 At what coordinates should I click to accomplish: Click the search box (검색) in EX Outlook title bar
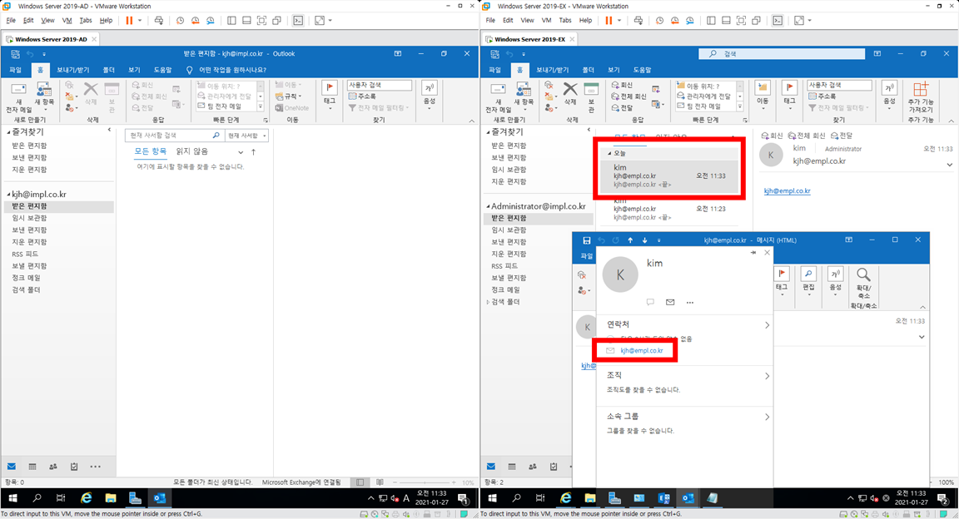pos(782,54)
